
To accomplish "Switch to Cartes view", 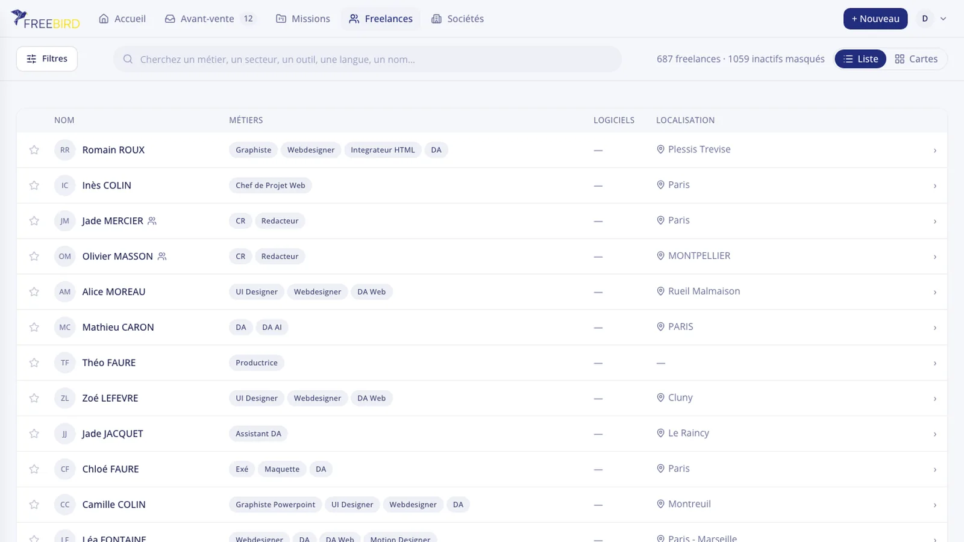I will [916, 59].
